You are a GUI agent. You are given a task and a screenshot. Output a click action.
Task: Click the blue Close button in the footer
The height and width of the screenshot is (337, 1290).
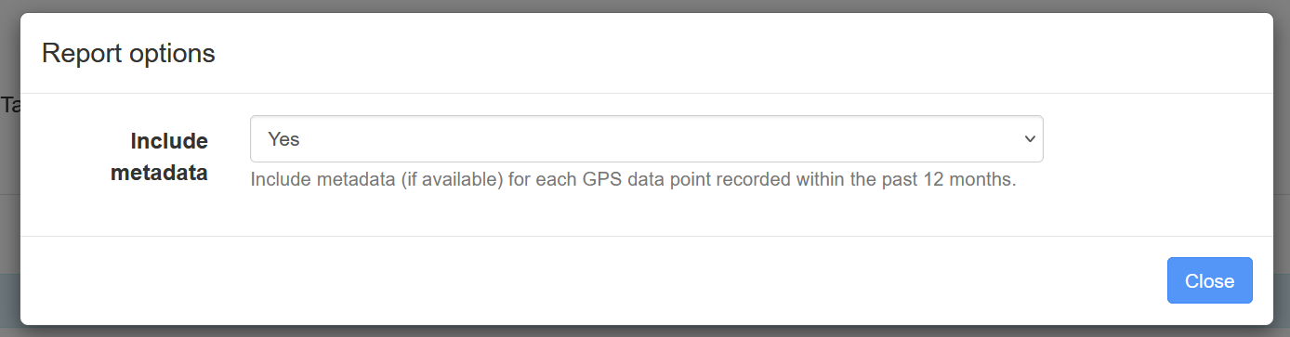[x=1209, y=280]
